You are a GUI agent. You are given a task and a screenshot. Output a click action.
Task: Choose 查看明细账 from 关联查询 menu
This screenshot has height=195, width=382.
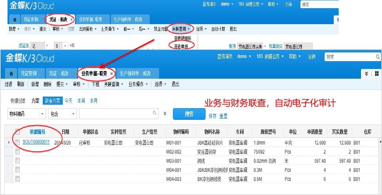coord(183,38)
